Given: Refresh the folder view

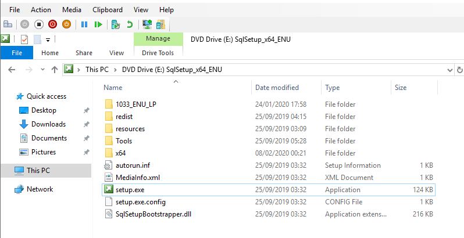Looking at the screenshot, I should point(459,70).
